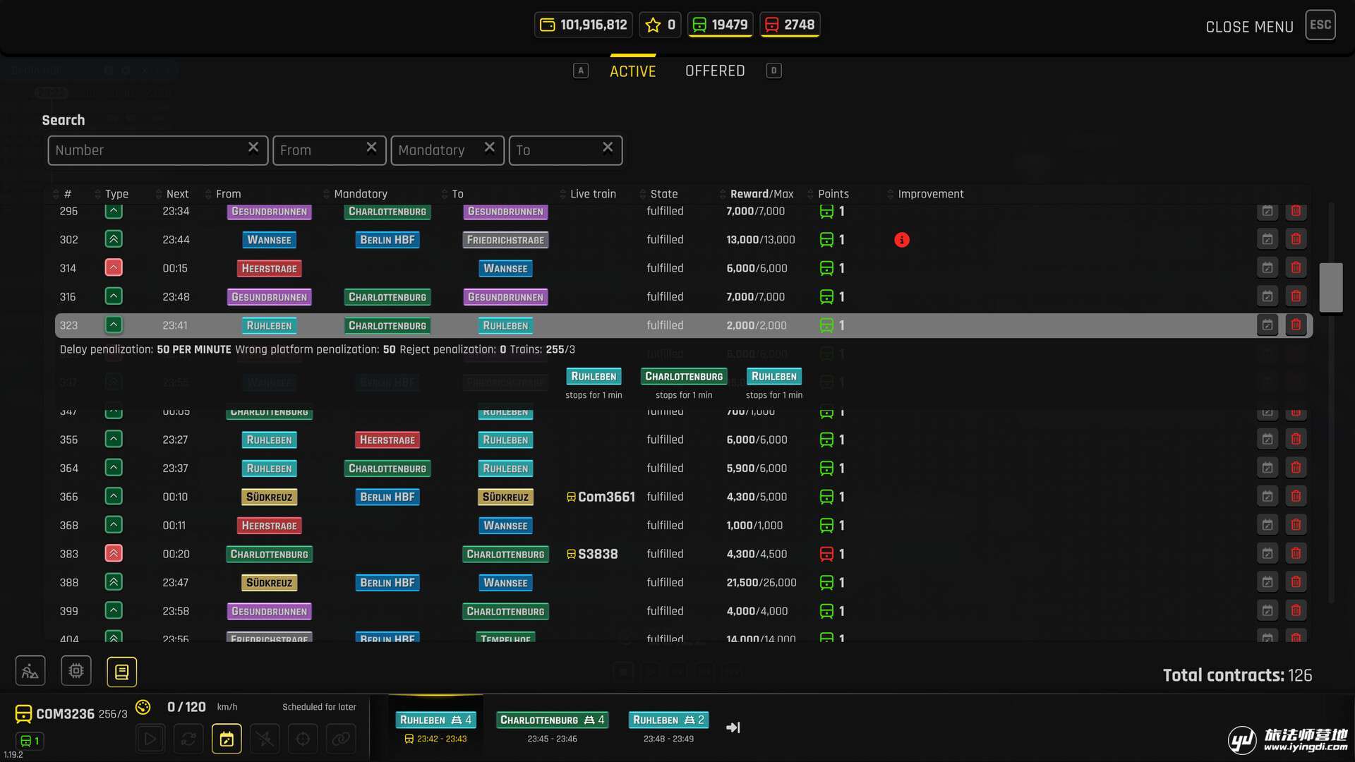The width and height of the screenshot is (1355, 762).
Task: Open schedule editor for contract 323
Action: coord(1267,325)
